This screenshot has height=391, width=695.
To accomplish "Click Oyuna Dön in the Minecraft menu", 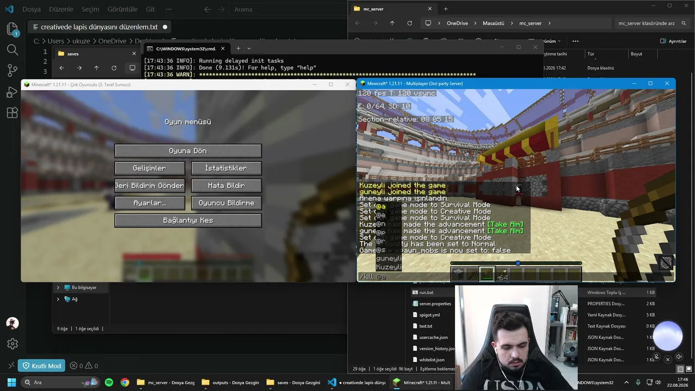I will (x=188, y=150).
